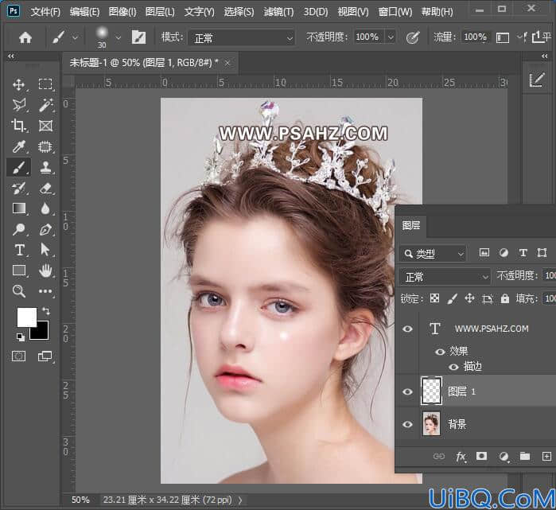Select the Blur tool
556x510 pixels.
45,208
